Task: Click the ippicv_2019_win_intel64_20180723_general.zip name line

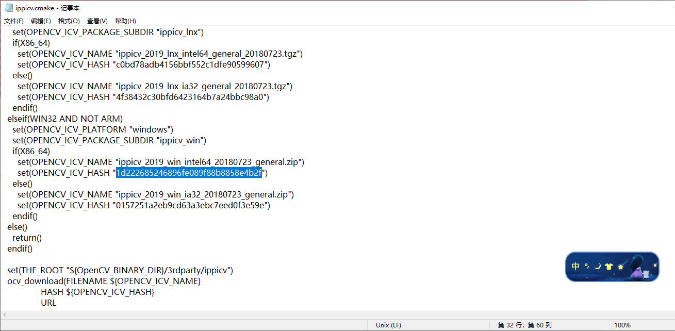Action: (161, 162)
